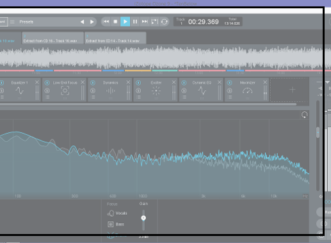The height and width of the screenshot is (243, 331).
Task: Toggle power on Dynamics module
Action: 93,82
